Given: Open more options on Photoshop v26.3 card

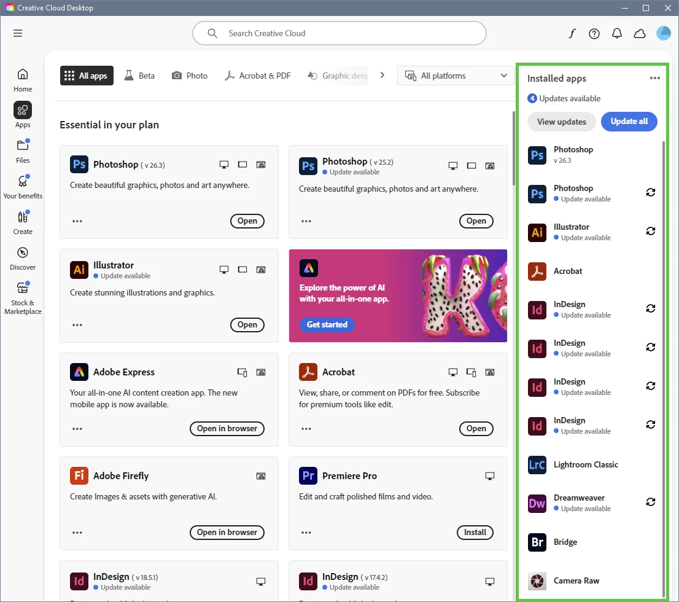Looking at the screenshot, I should (x=77, y=221).
